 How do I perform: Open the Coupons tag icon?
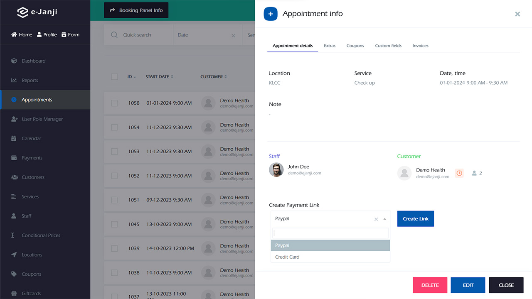(14, 274)
